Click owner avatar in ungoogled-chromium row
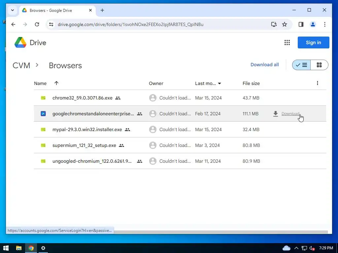338x253 pixels. click(x=153, y=161)
